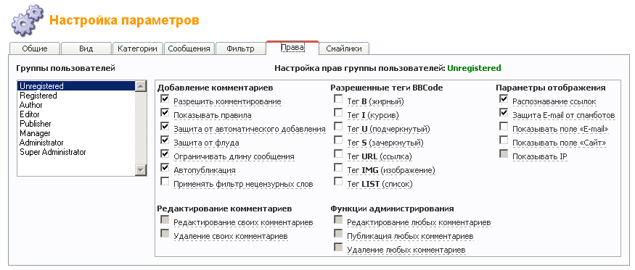635x270 pixels.
Task: Click the Параметры отображения heading
Action: [x=551, y=88]
